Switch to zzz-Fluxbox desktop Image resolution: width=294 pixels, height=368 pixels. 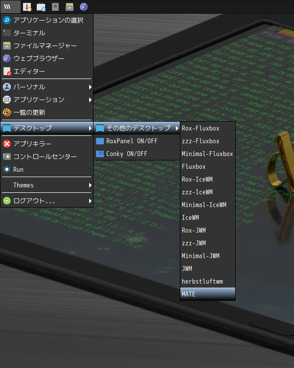pos(208,141)
